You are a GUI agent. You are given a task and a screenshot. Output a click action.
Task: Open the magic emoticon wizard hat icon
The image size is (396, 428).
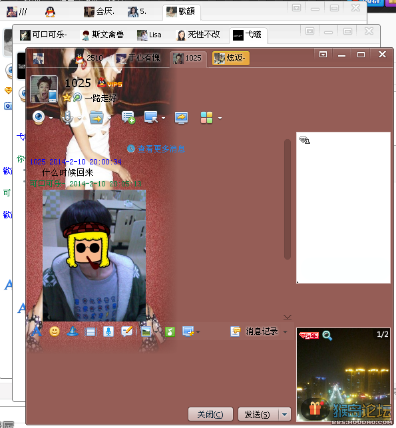(x=73, y=331)
